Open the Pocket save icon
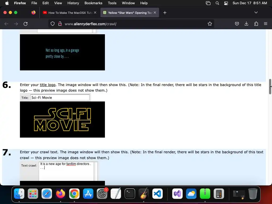272x204 pixels. pyautogui.click(x=237, y=24)
